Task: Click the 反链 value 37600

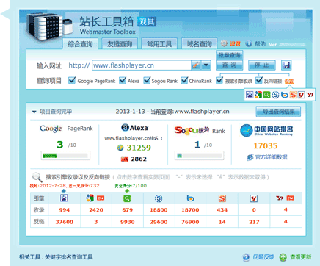Action: [x=64, y=222]
